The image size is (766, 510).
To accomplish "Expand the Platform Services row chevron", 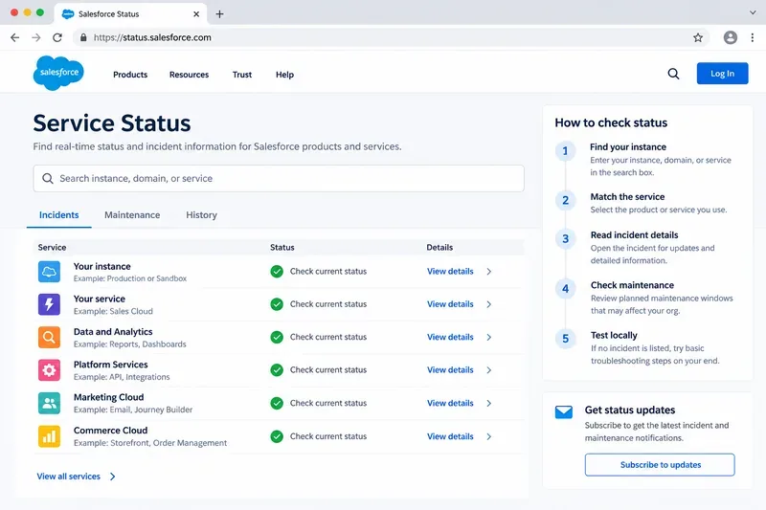I will 489,370.
